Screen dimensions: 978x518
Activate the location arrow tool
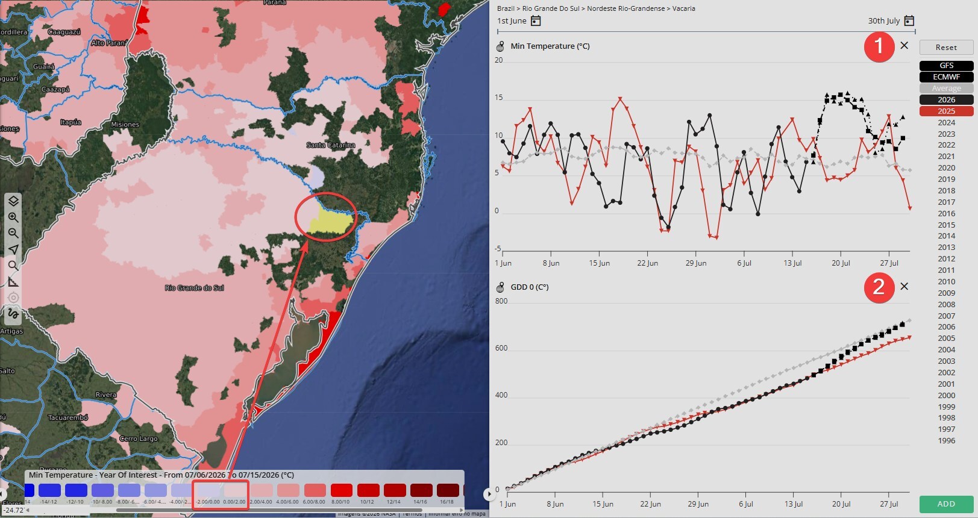tap(13, 249)
